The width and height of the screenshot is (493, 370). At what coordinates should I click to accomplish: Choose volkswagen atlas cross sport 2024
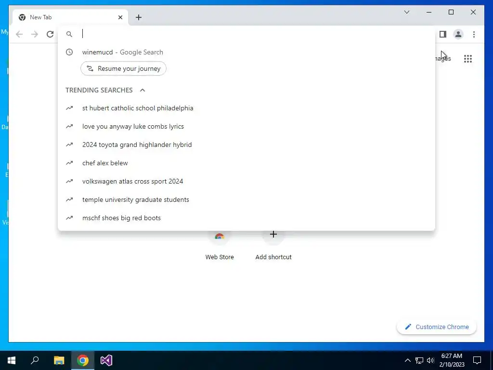246,181
